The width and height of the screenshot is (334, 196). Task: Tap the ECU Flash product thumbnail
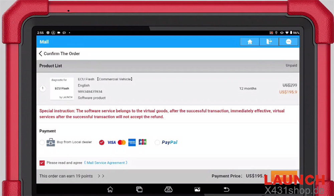tap(62, 89)
